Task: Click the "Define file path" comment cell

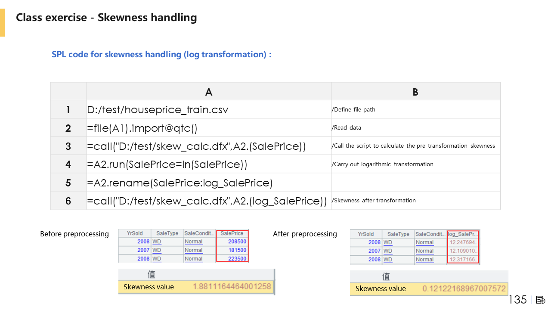Action: pyautogui.click(x=353, y=110)
